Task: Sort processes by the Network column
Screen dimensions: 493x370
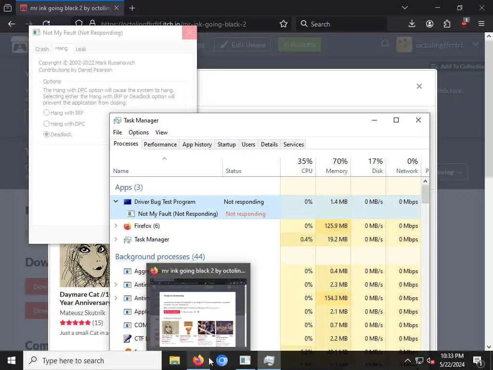Action: pos(404,166)
